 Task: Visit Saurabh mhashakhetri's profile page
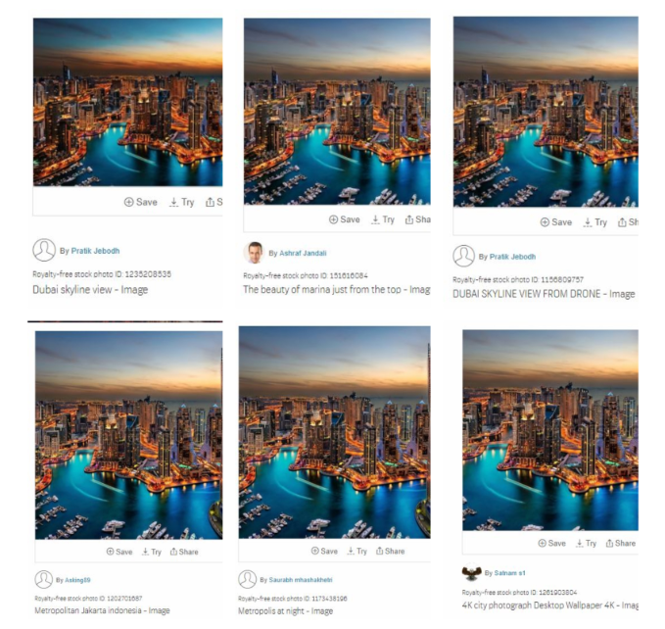coord(301,580)
